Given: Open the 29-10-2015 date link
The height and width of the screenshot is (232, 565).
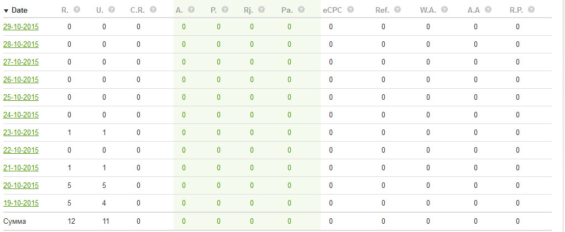Looking at the screenshot, I should (21, 26).
